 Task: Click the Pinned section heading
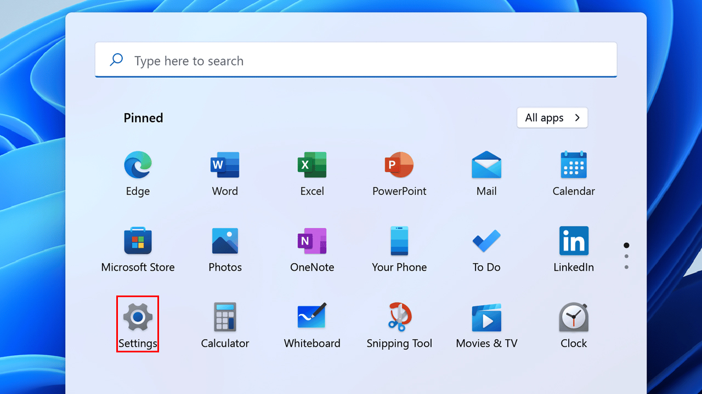[143, 118]
